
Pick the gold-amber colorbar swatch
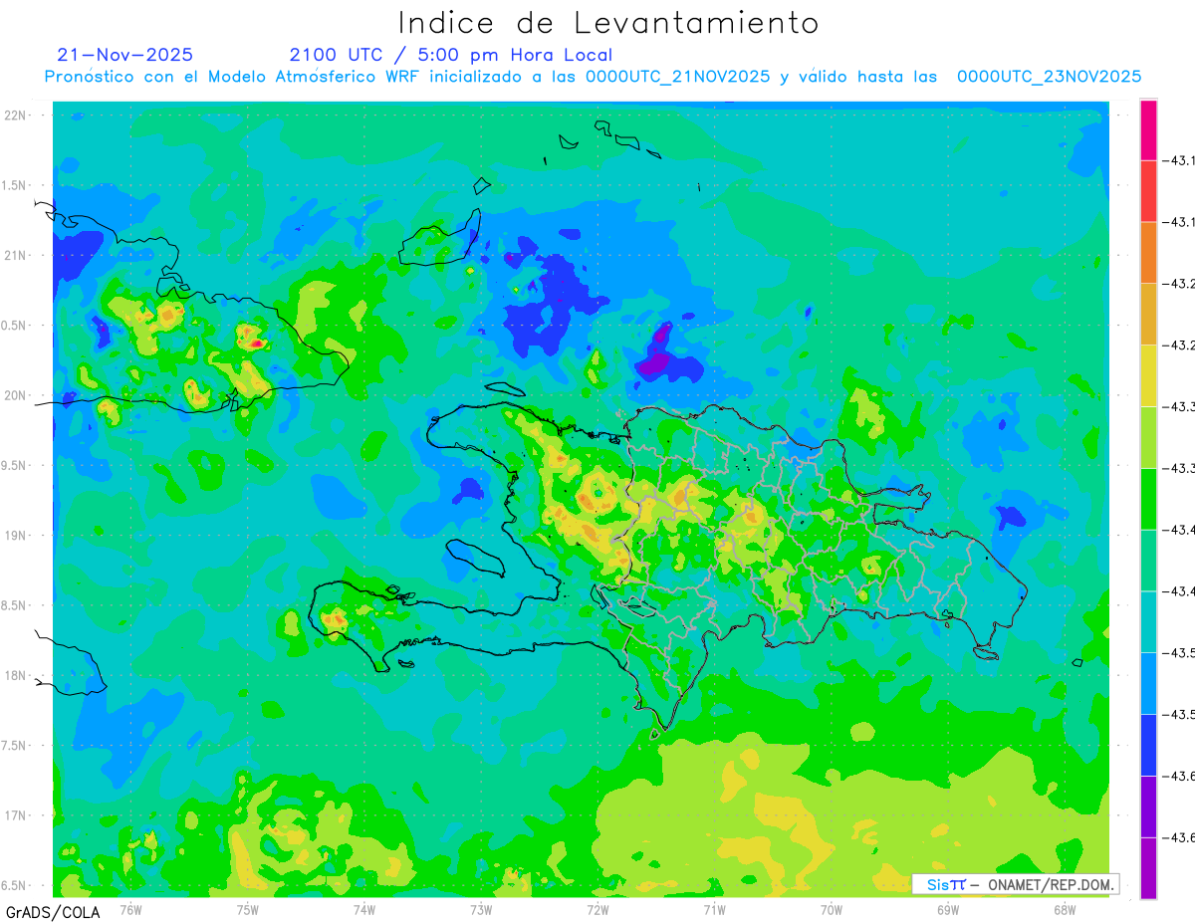[x=1148, y=315]
